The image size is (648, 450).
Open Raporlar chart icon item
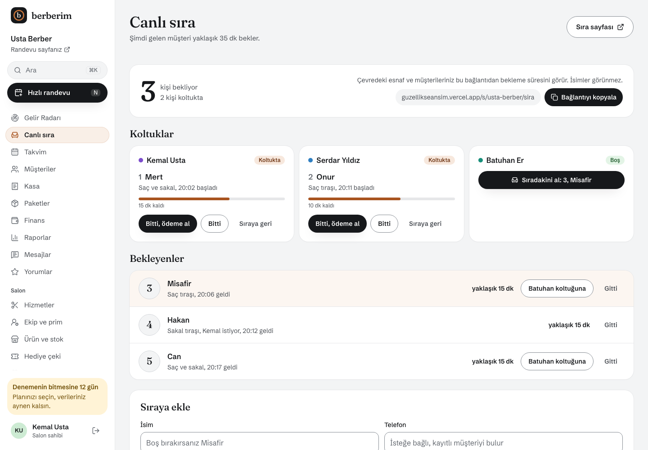tap(57, 238)
